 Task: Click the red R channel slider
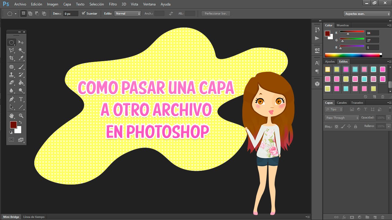click(x=352, y=32)
